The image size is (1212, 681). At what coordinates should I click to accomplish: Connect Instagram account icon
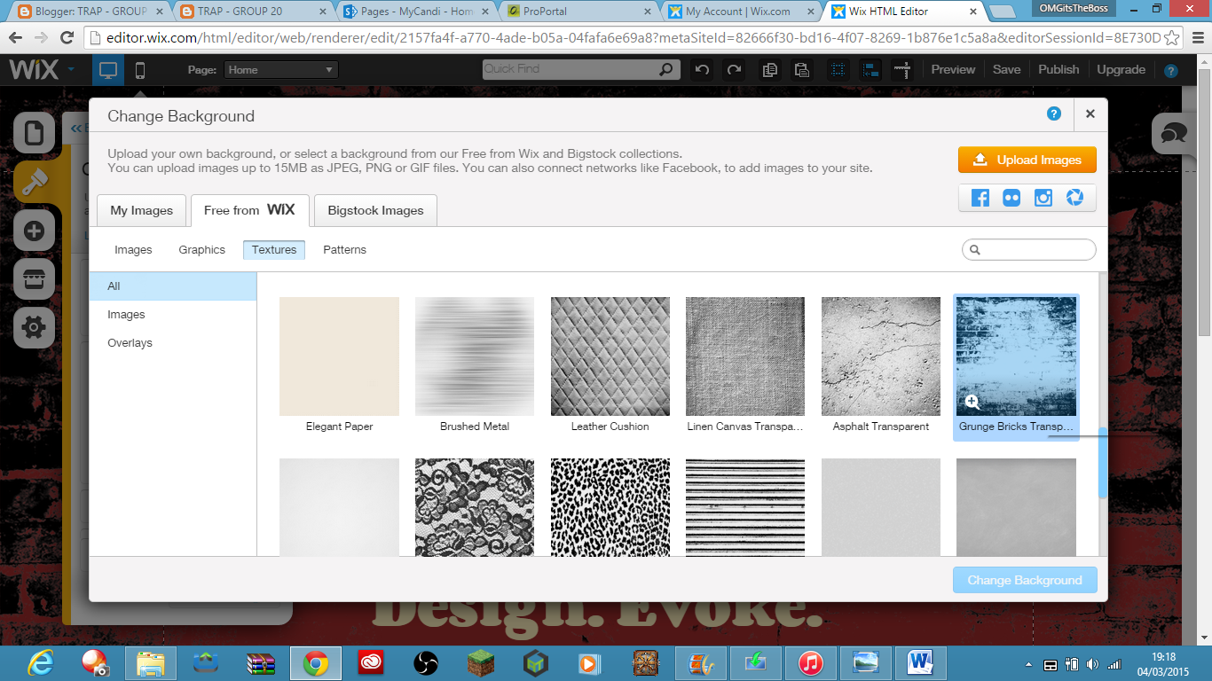coord(1043,198)
